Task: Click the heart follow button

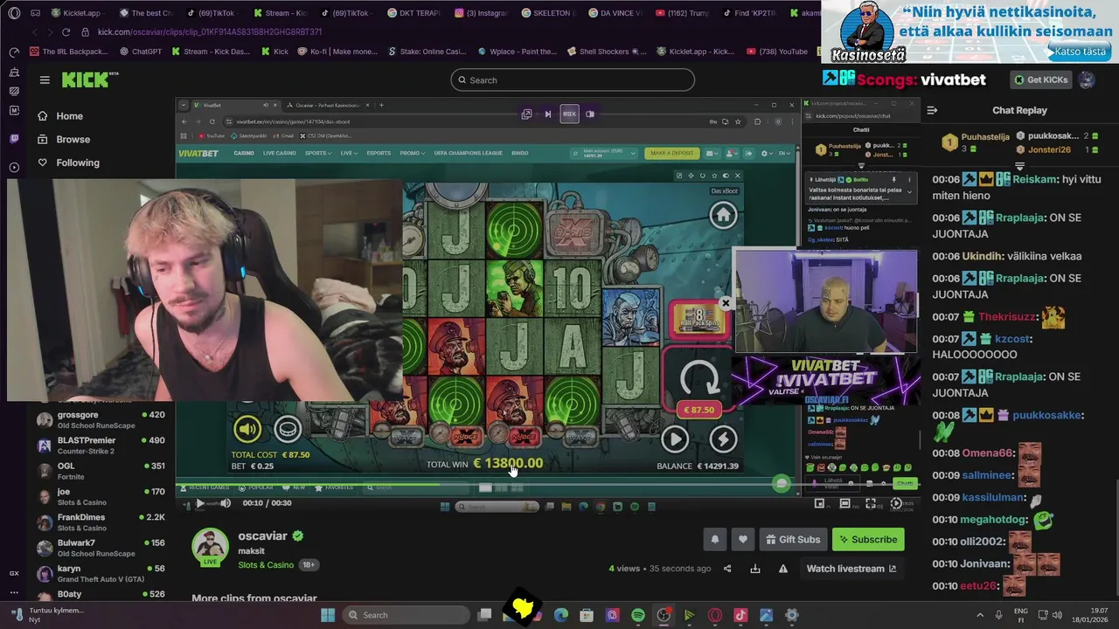Action: point(742,540)
